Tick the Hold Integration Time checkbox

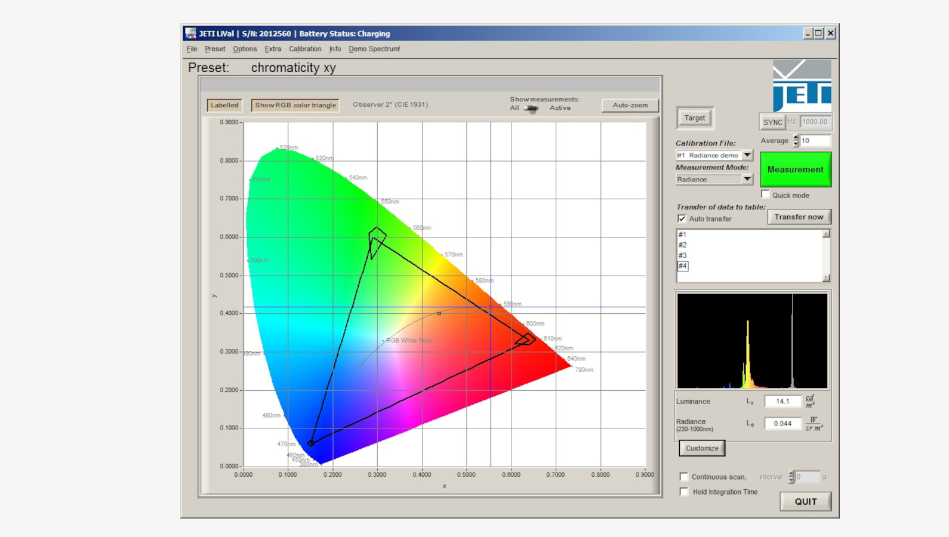684,492
